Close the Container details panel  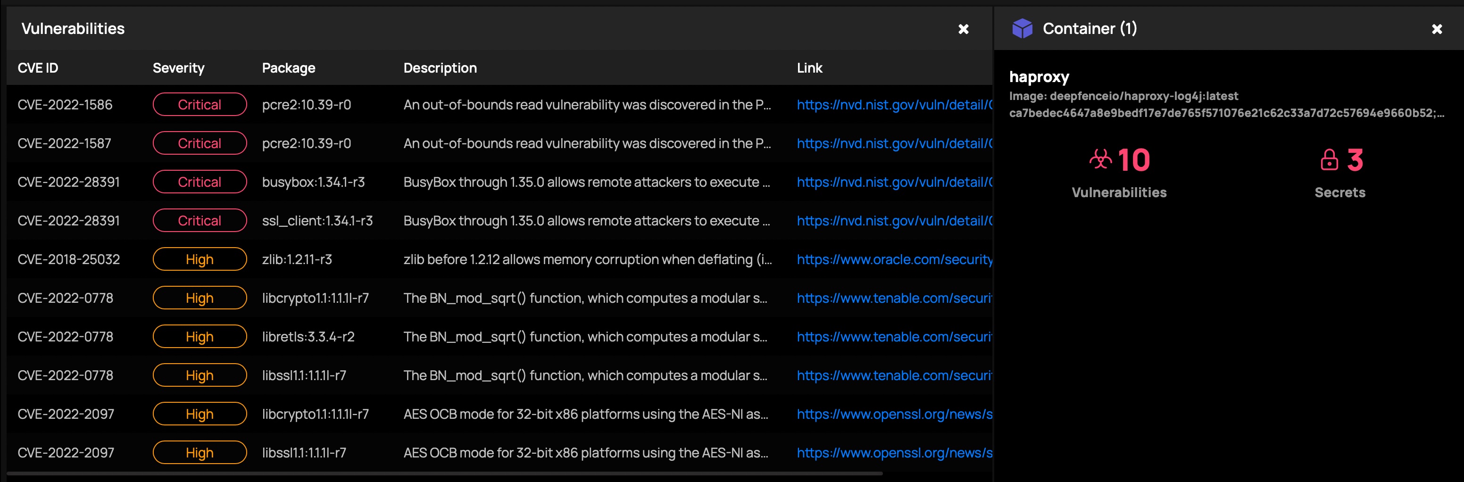coord(1437,29)
